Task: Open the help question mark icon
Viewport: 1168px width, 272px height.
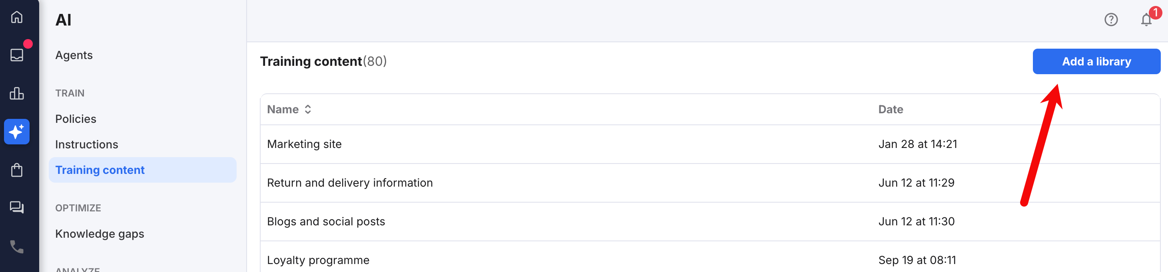Action: click(x=1111, y=20)
